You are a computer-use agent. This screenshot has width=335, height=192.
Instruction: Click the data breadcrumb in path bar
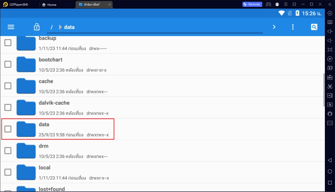point(69,27)
